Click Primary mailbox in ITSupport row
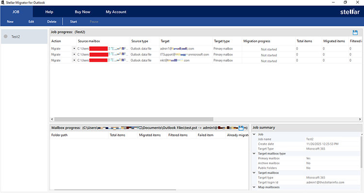Screen dimensions: 364x193 coord(223,54)
